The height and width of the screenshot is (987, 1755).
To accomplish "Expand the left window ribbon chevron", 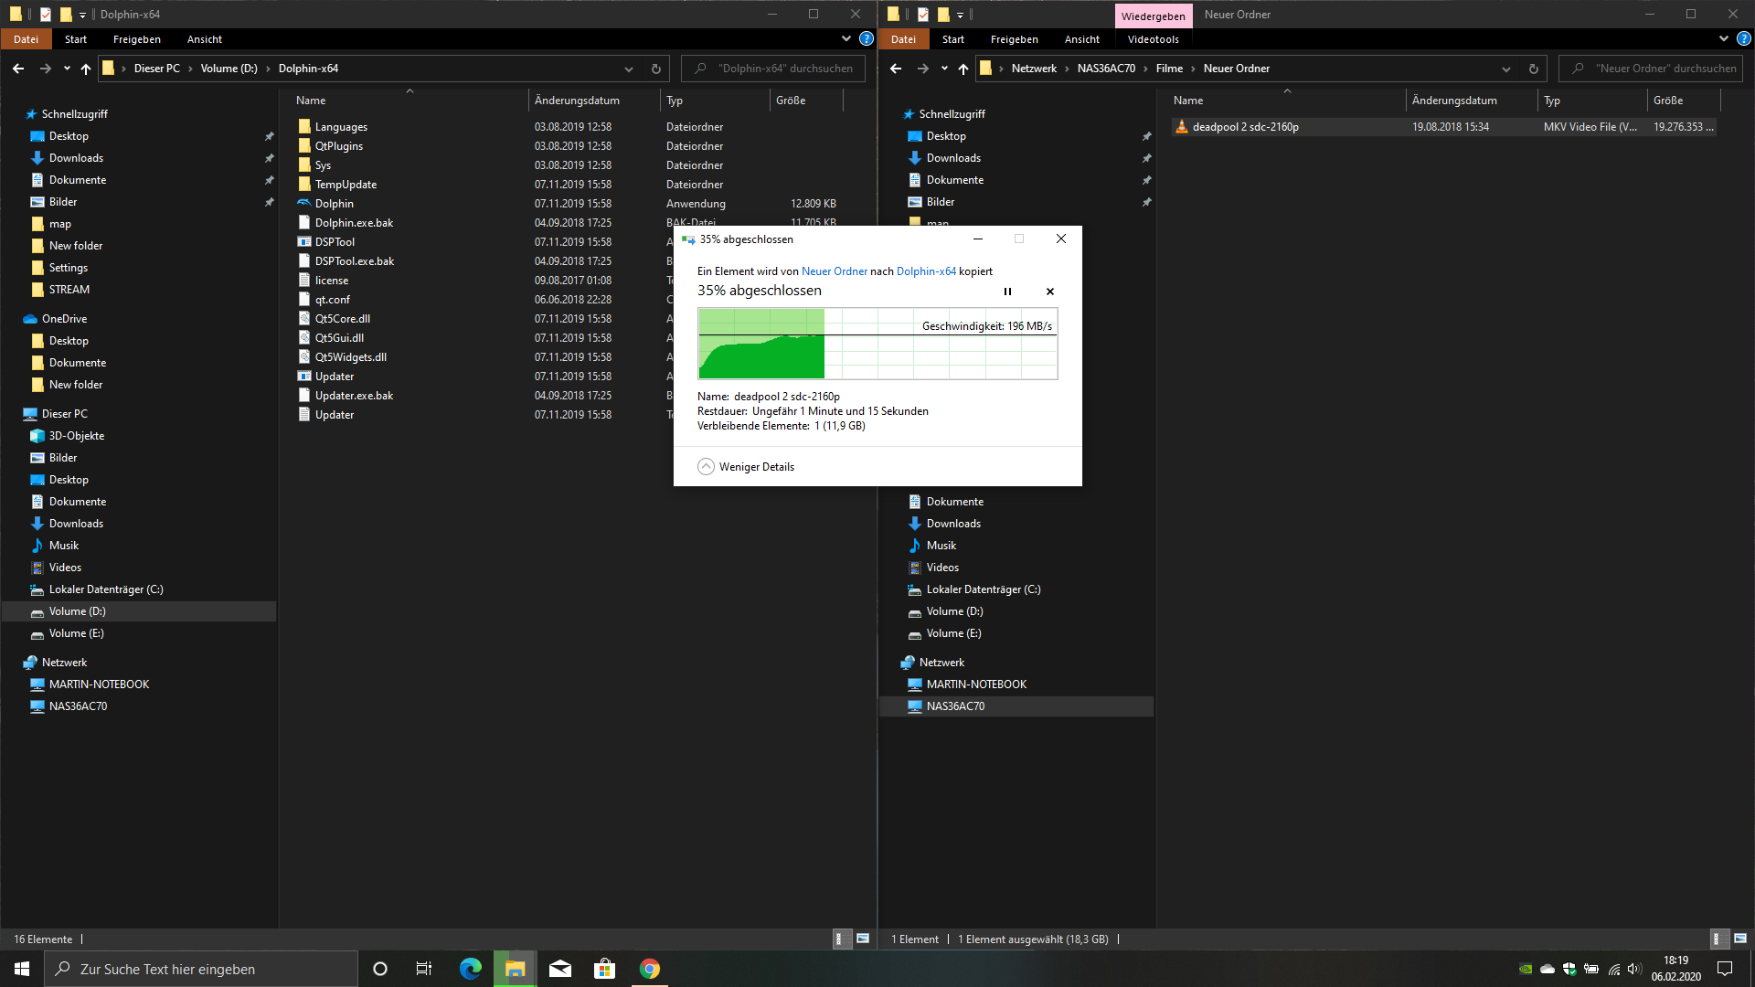I will [846, 39].
